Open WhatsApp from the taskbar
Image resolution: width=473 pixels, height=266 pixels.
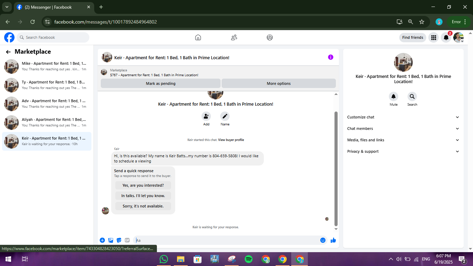(164, 259)
